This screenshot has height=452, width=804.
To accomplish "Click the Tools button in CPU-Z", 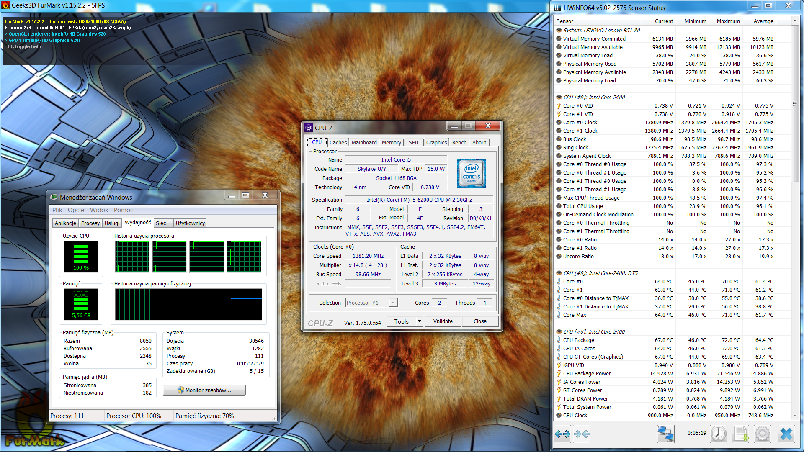I will [401, 321].
